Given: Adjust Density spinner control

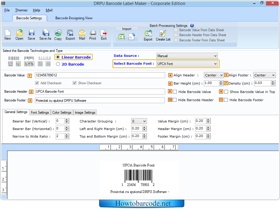Looking at the screenshot, I should pyautogui.click(x=273, y=83).
